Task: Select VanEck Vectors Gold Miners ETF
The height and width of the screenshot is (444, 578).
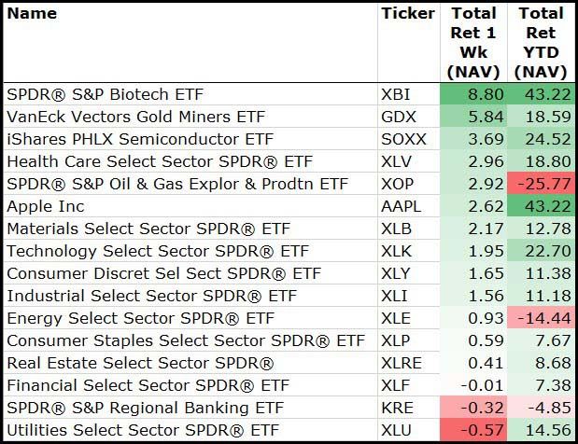Action: 134,117
